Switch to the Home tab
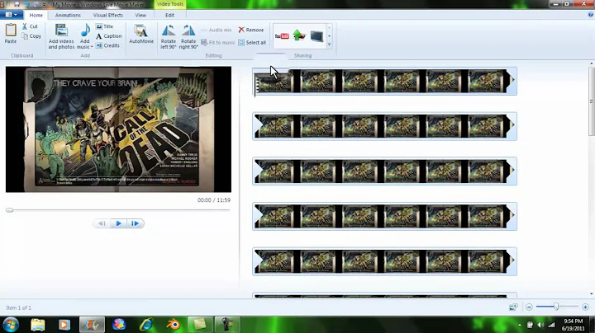The width and height of the screenshot is (595, 333). (x=36, y=15)
